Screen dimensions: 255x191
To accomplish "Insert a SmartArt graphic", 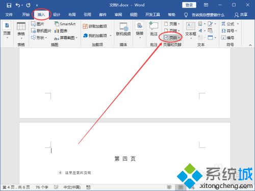I will click(65, 24).
